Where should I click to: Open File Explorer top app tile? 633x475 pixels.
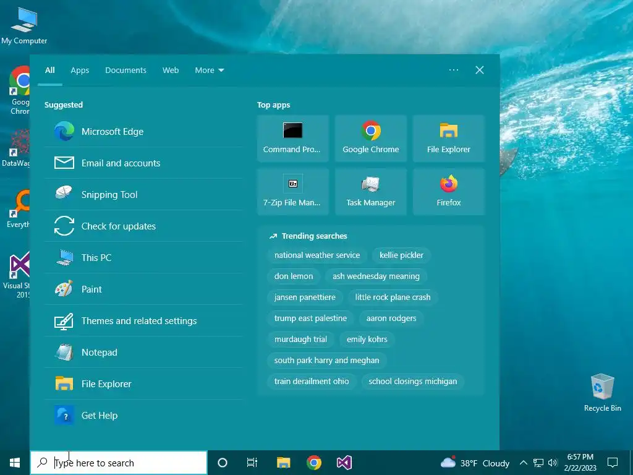point(449,139)
